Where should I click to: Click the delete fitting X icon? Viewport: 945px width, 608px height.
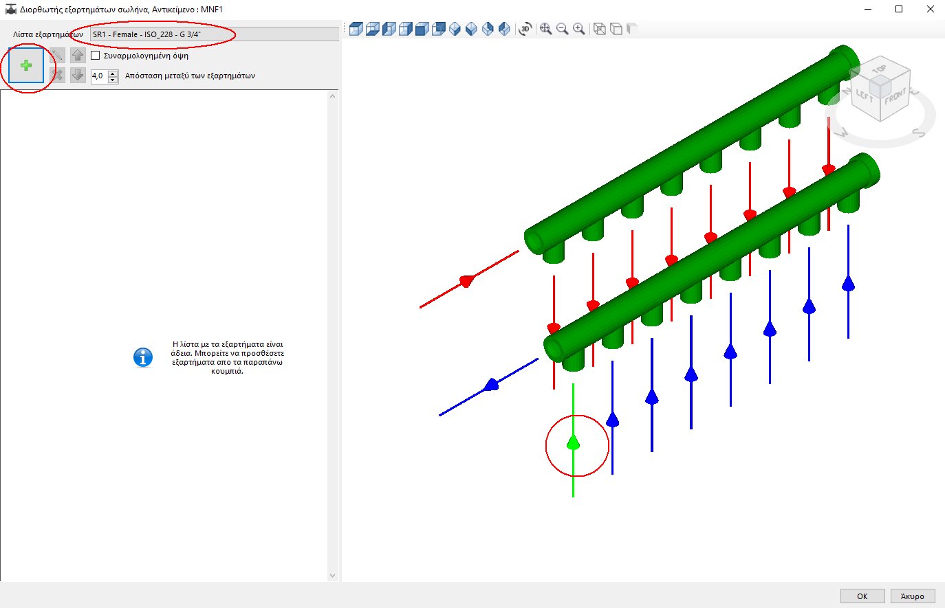click(x=56, y=75)
